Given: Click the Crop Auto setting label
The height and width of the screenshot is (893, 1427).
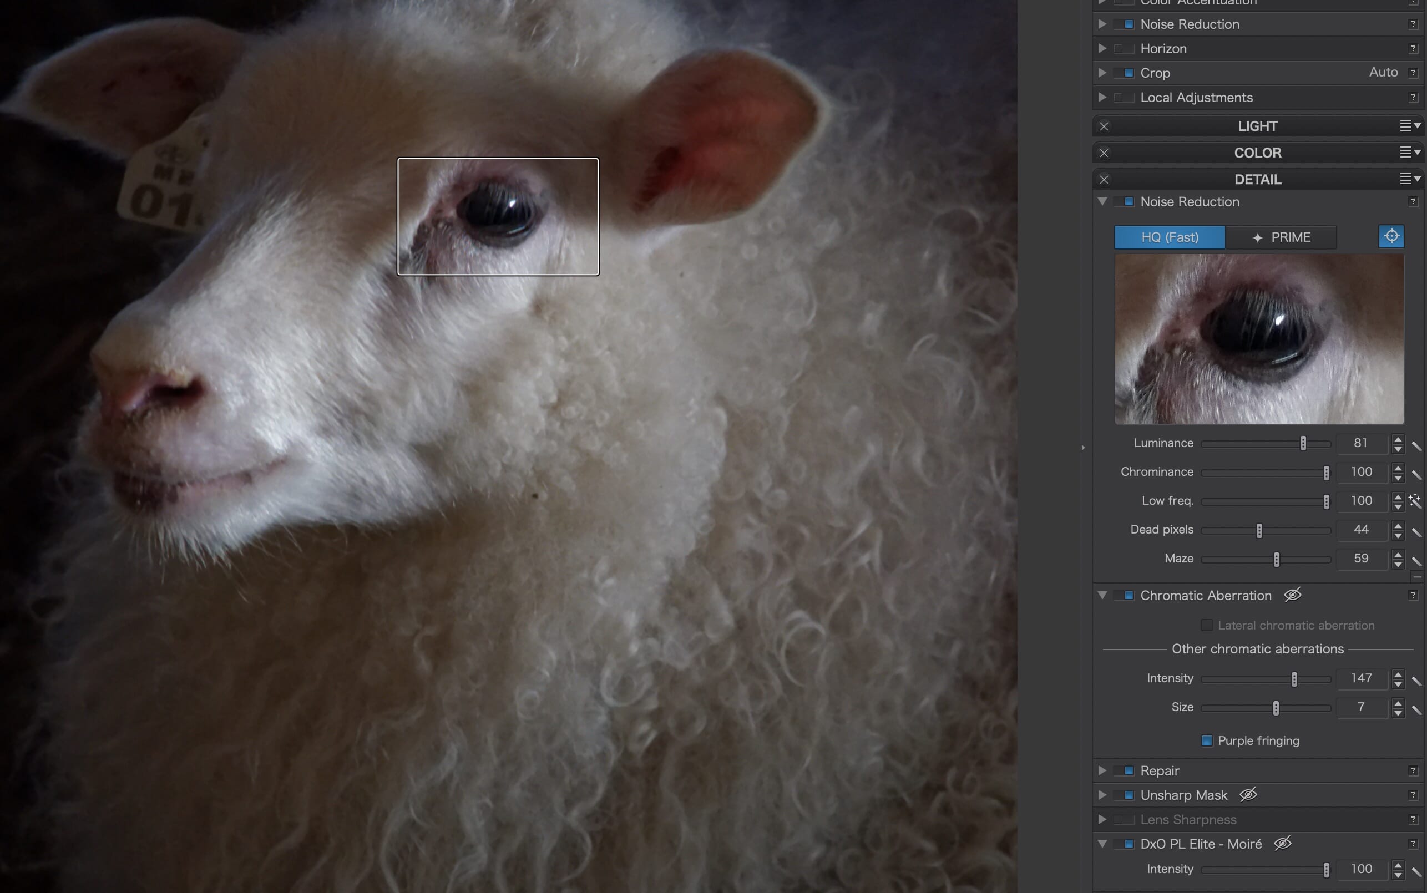Looking at the screenshot, I should [1383, 72].
